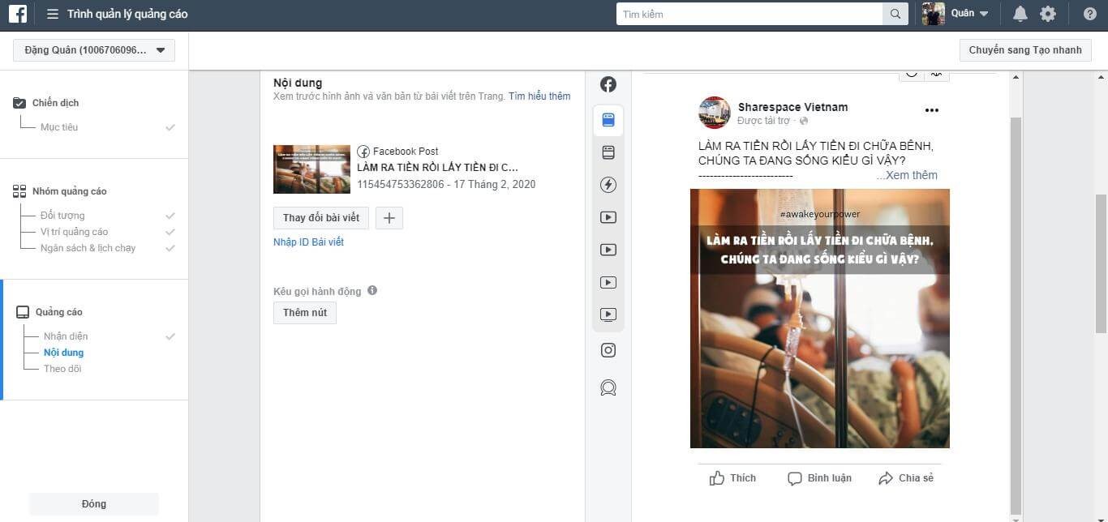Open the hamburger menu beside Trình quản lý quảng cáo

point(53,14)
